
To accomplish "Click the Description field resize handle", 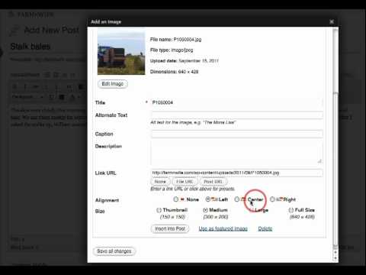I will 319,161.
